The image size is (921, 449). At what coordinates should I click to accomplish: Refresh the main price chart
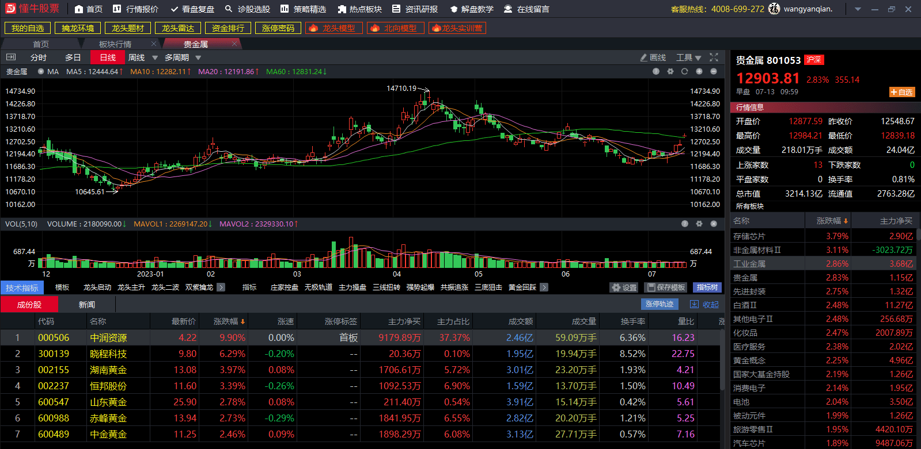click(x=684, y=72)
